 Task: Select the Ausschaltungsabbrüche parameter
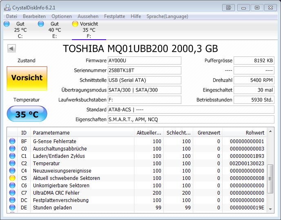[x=60, y=149]
